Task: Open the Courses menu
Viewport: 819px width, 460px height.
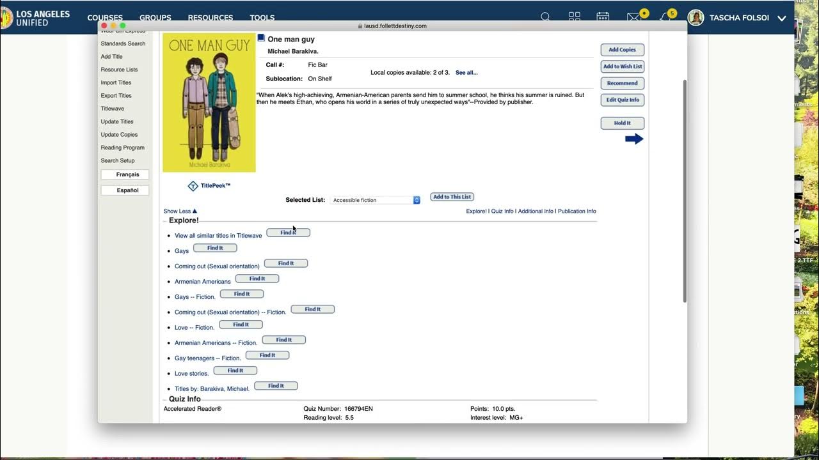Action: pos(105,18)
